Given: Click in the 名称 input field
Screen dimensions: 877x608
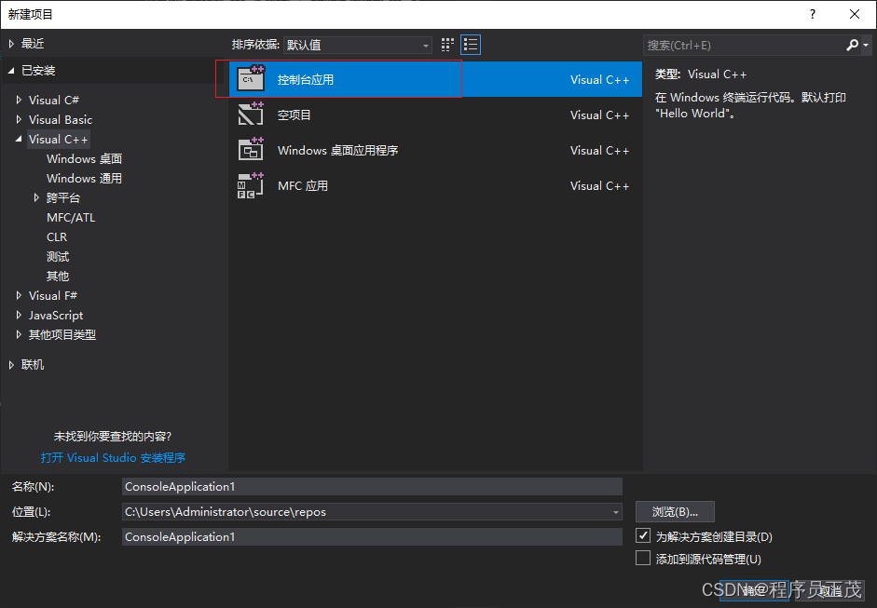Looking at the screenshot, I should click(372, 487).
